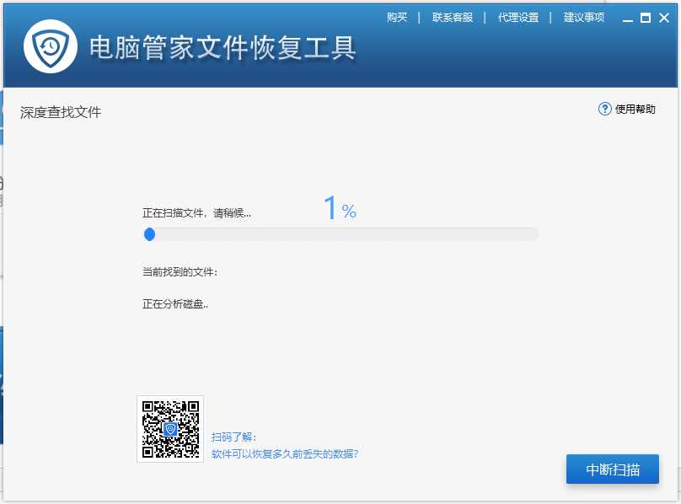Screen dimensions: 681x504
Task: Open the 购买 menu item
Action: (397, 18)
